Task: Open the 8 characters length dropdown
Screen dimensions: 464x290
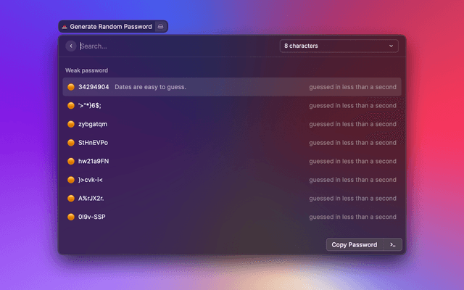Action: (x=338, y=46)
